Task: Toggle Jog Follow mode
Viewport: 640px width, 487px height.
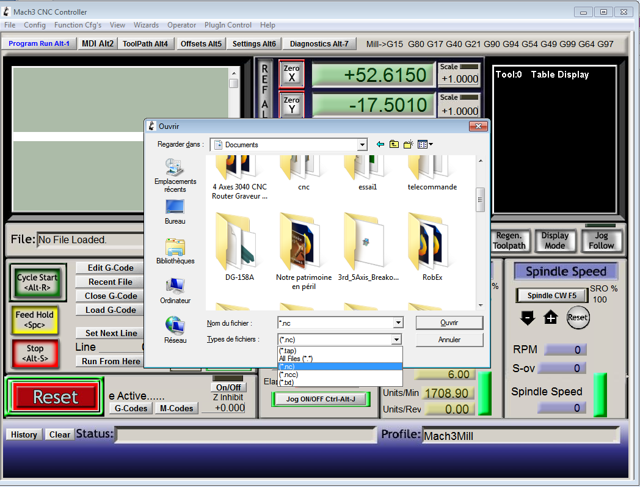Action: pyautogui.click(x=601, y=241)
